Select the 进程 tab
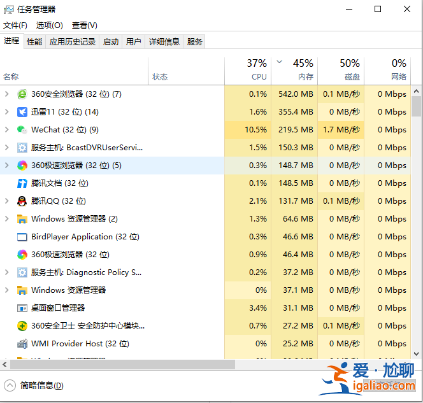This screenshot has width=423, height=403. 11,41
